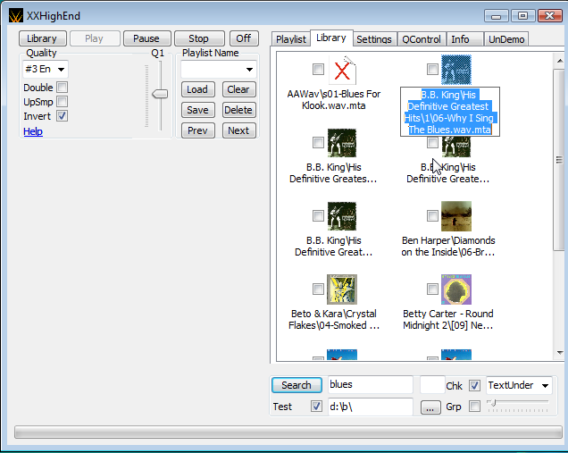The width and height of the screenshot is (568, 453).
Task: Select 'Beto & Kara\Crystal Flakes' label
Action: click(x=334, y=319)
